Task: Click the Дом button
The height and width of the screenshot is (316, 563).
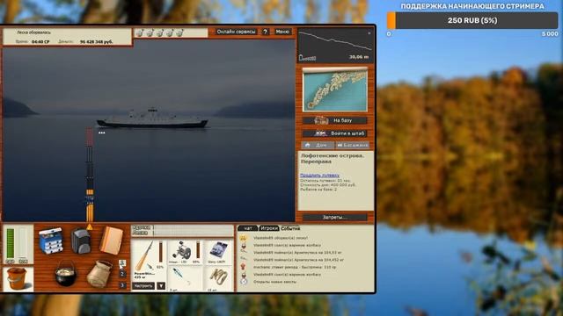Action: (x=318, y=145)
